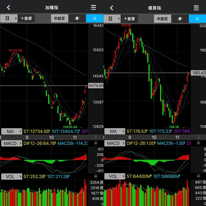Screen dimensions: 206x206
Task: Expand VOL indicator selector on 加權指 chart
Action: click(12, 176)
